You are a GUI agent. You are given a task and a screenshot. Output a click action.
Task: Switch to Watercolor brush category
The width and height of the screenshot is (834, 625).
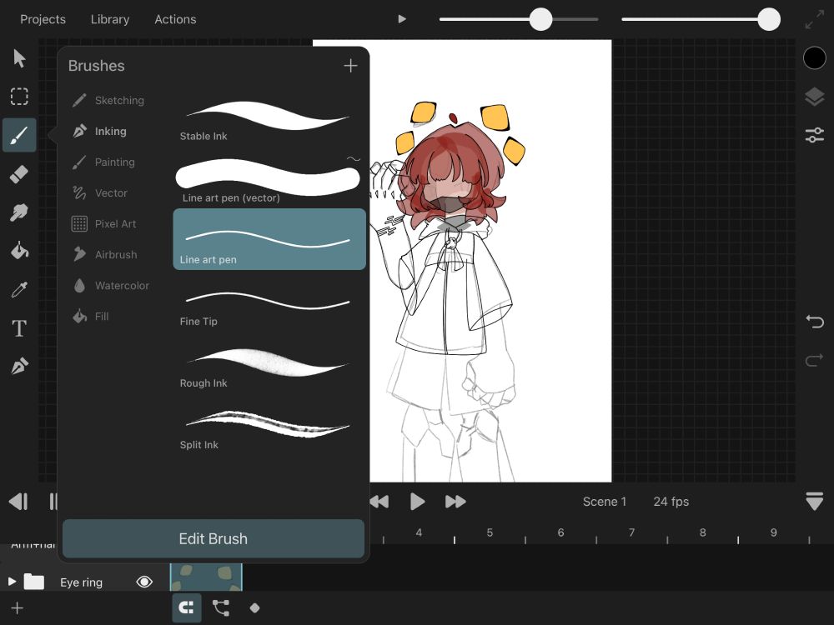coord(121,286)
